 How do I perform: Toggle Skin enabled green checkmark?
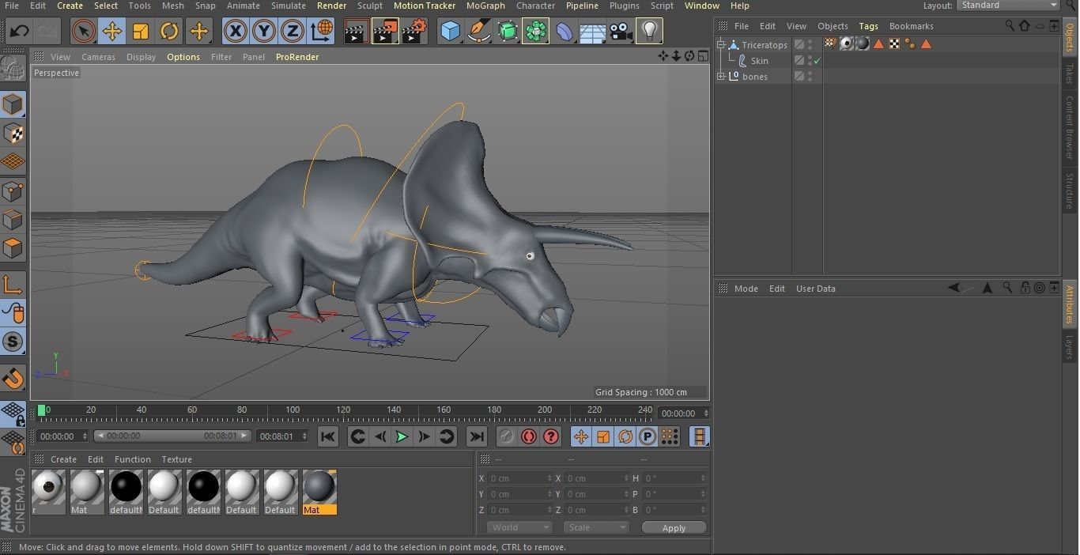pyautogui.click(x=817, y=61)
